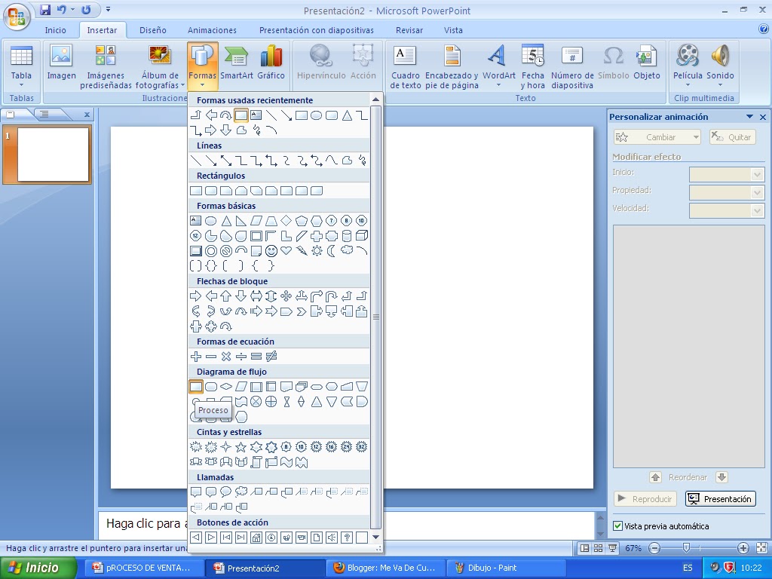Select the moon basic shape

[x=332, y=251]
